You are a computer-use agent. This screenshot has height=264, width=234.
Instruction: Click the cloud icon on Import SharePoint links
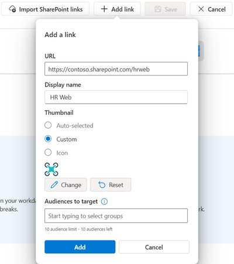click(x=12, y=9)
